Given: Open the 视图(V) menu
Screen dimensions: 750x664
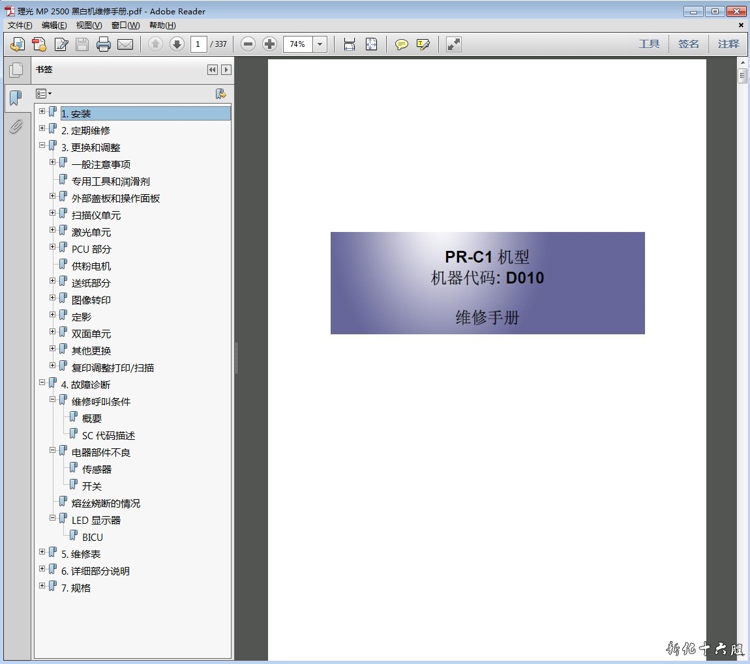Looking at the screenshot, I should pyautogui.click(x=89, y=25).
